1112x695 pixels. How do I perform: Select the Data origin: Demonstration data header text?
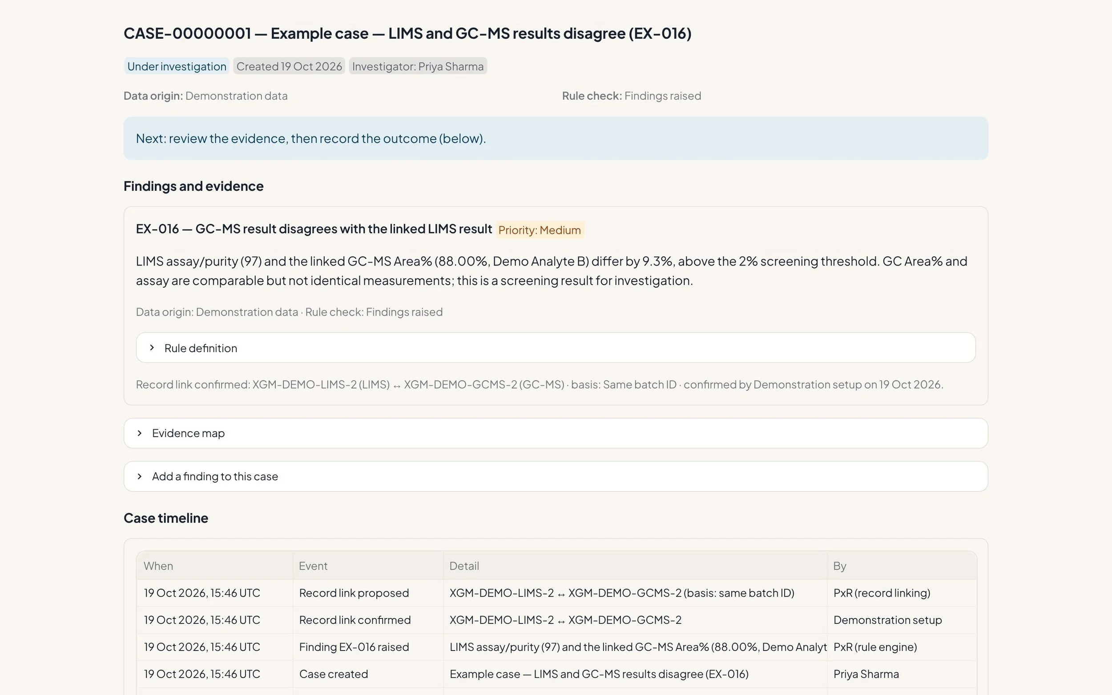tap(205, 96)
